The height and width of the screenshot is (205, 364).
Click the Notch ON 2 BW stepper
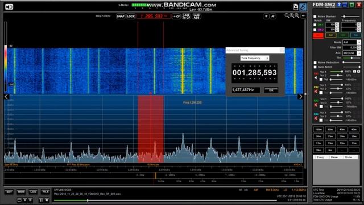coord(337,30)
